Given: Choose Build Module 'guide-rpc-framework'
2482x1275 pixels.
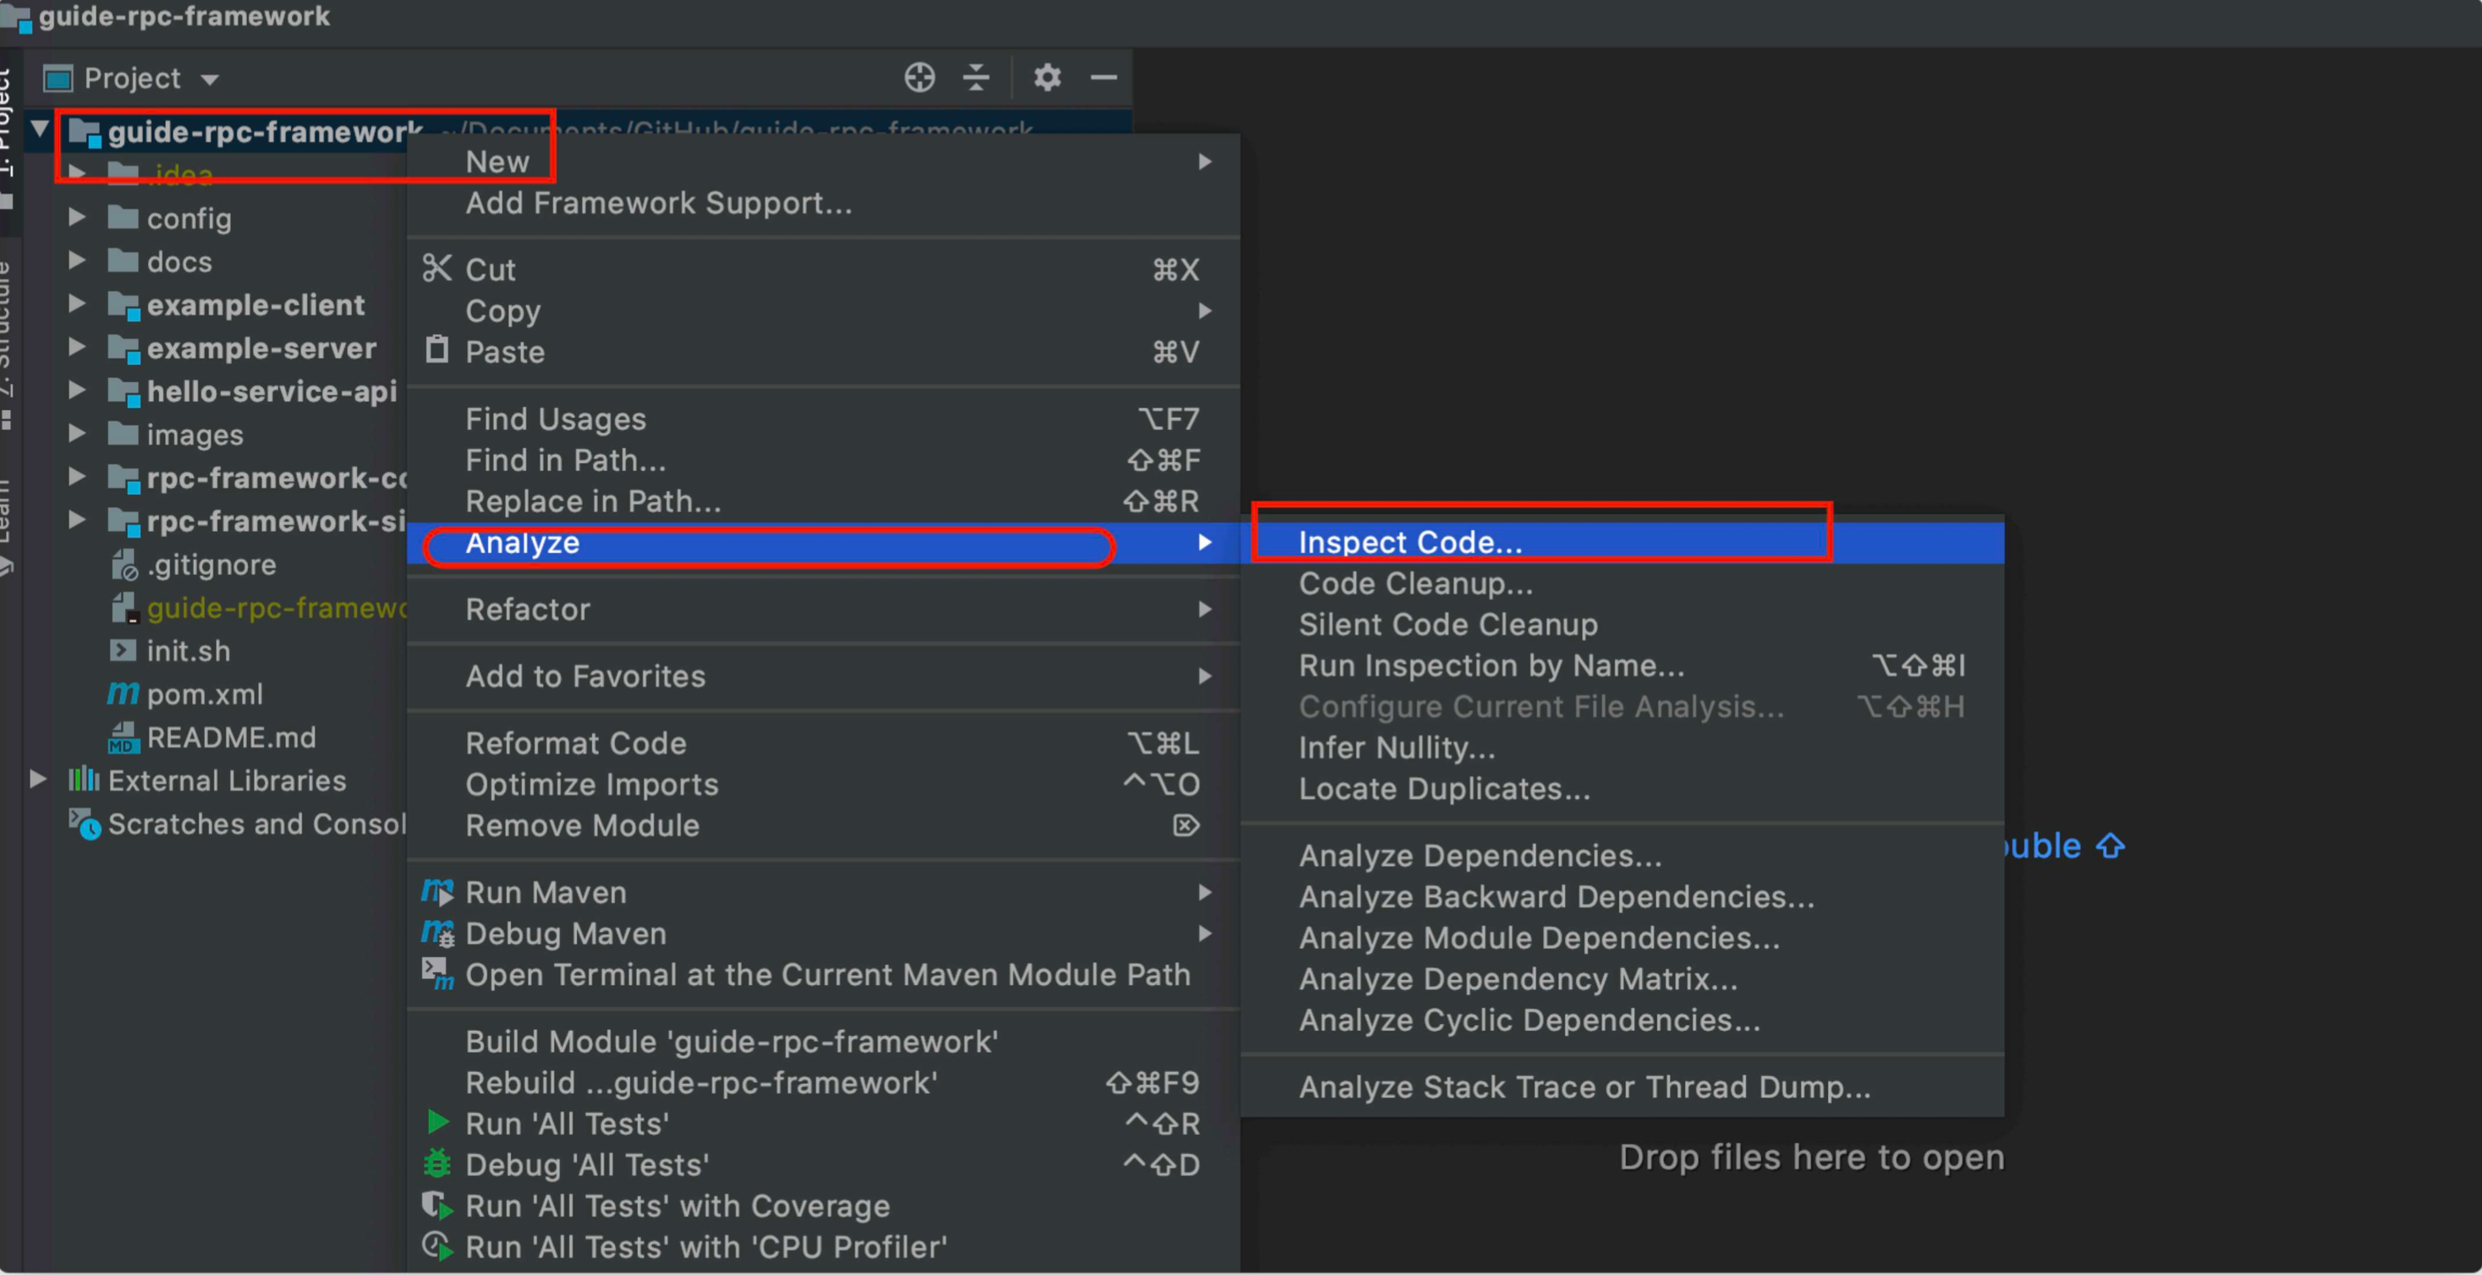Looking at the screenshot, I should pyautogui.click(x=824, y=1042).
